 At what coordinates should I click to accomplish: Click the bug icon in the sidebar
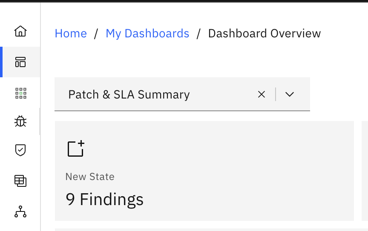click(x=20, y=122)
